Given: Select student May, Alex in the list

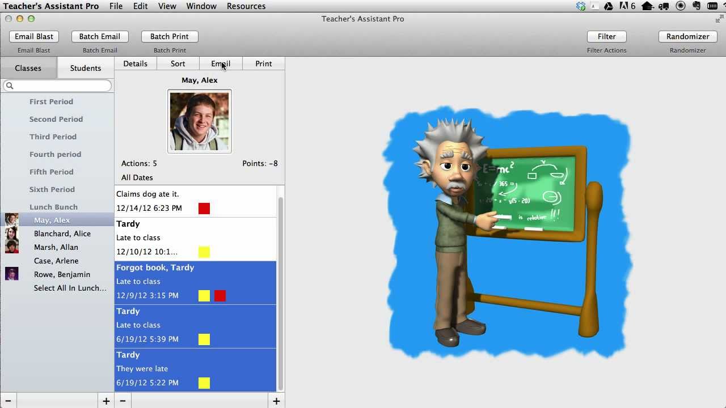Looking at the screenshot, I should pos(57,220).
